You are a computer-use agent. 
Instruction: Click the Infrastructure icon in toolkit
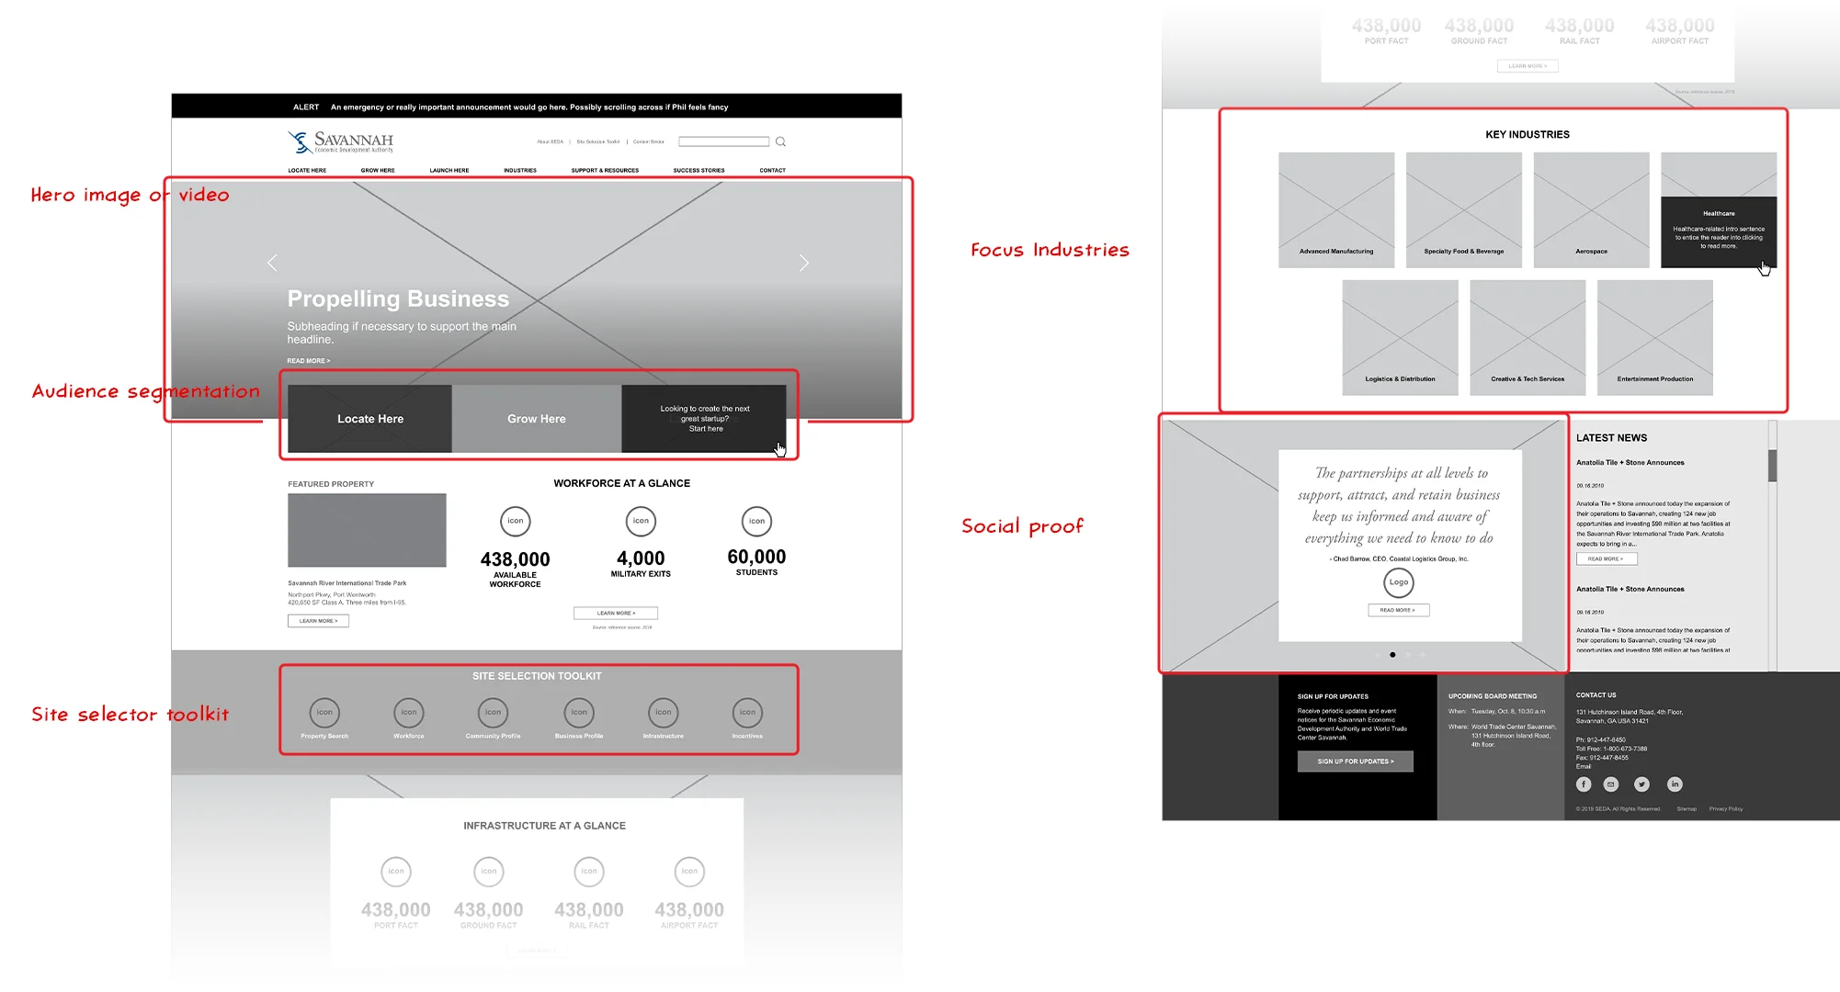pos(664,712)
